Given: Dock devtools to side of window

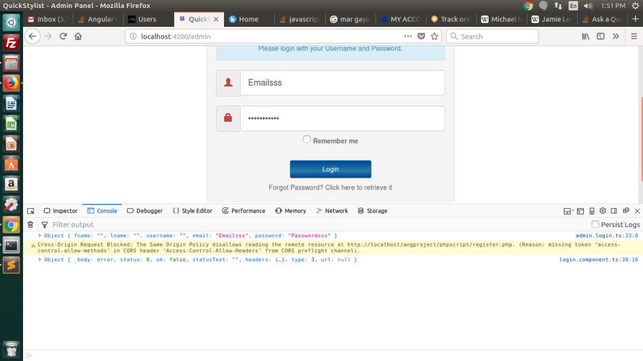Looking at the screenshot, I should point(614,211).
